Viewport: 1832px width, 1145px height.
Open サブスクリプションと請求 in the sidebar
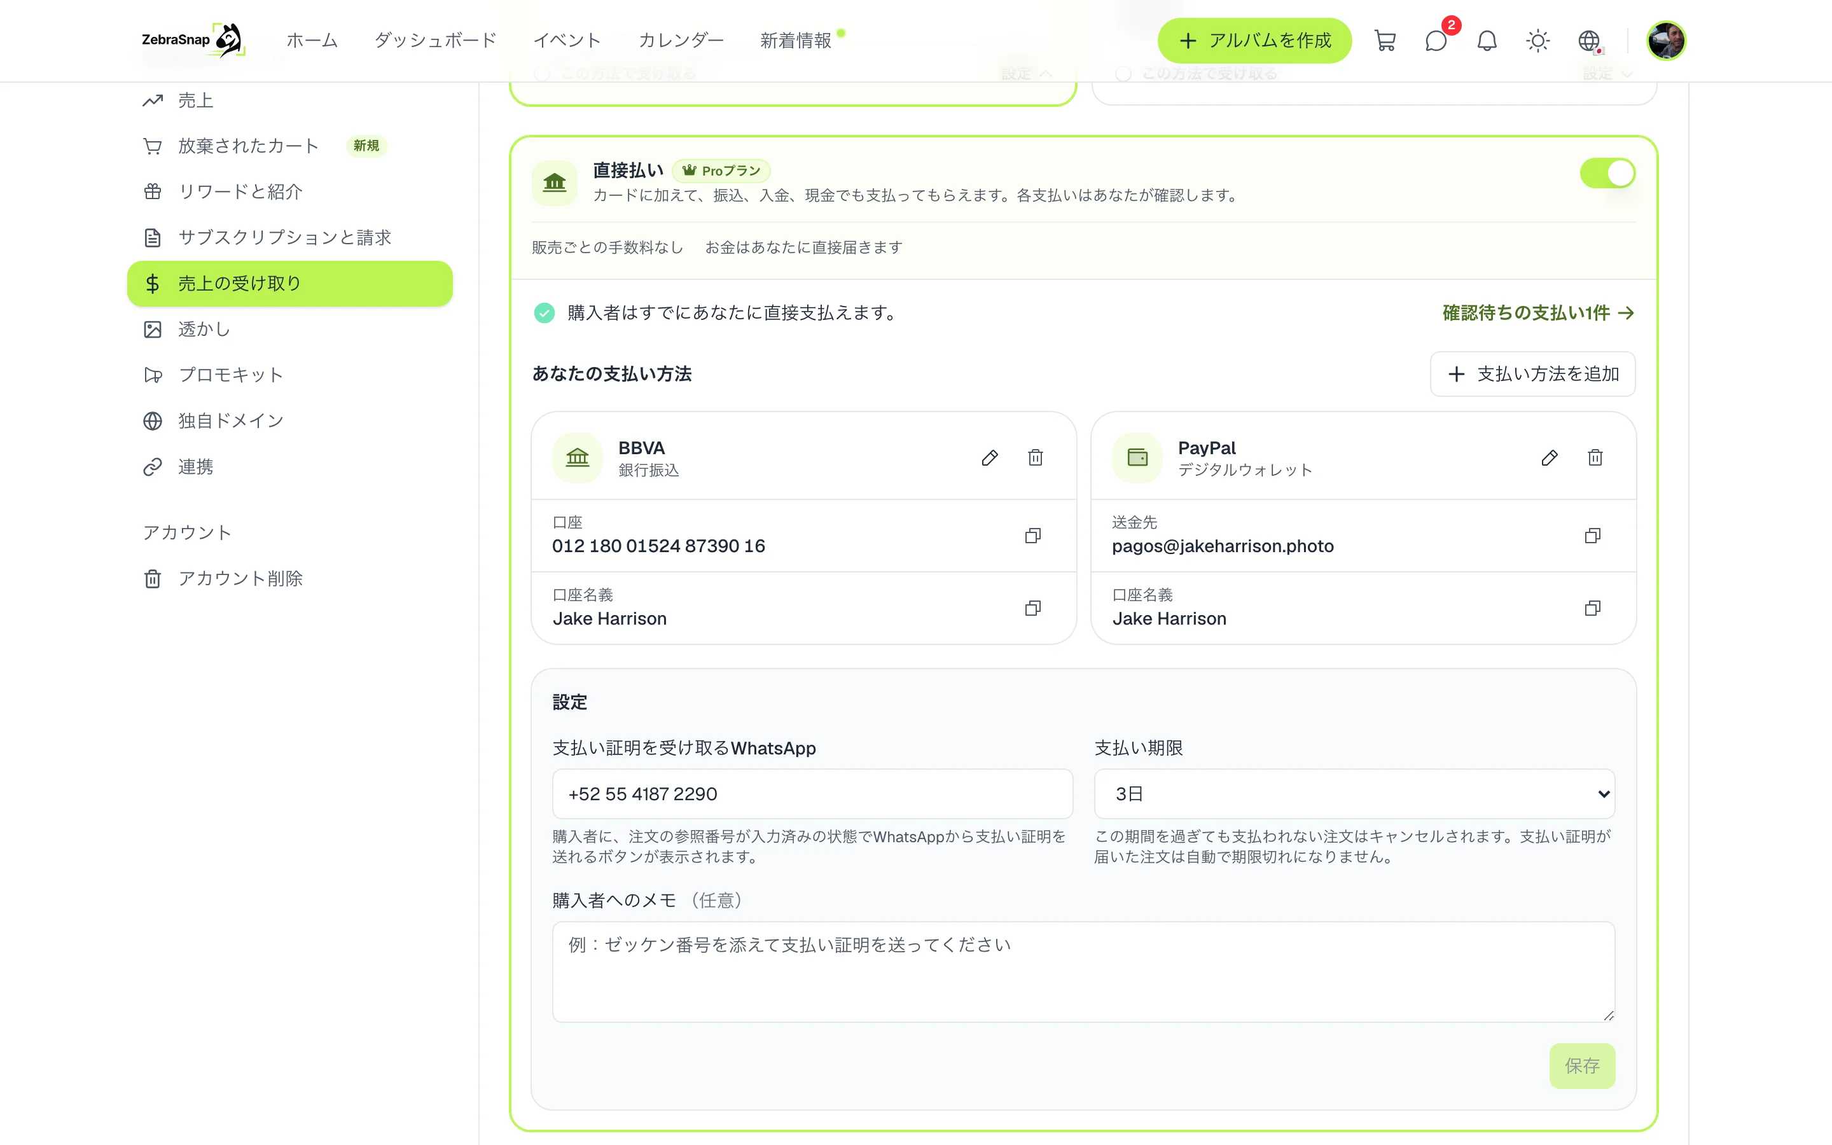(x=290, y=237)
